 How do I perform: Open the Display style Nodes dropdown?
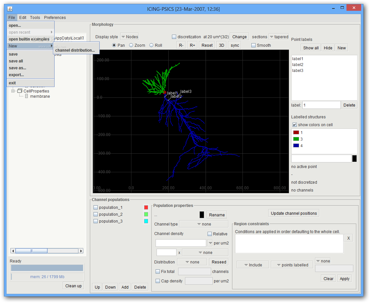tap(129, 37)
